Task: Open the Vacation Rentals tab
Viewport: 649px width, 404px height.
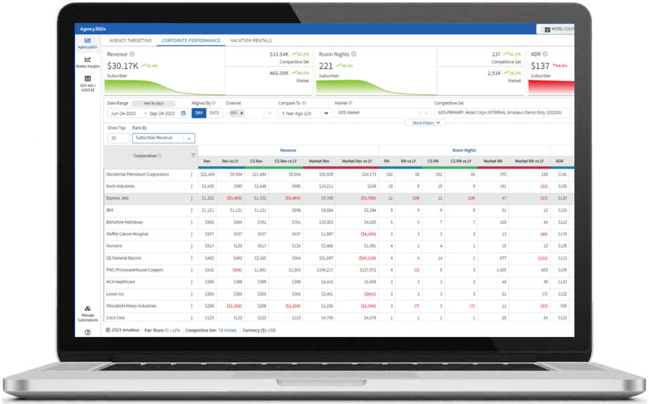Action: click(250, 40)
